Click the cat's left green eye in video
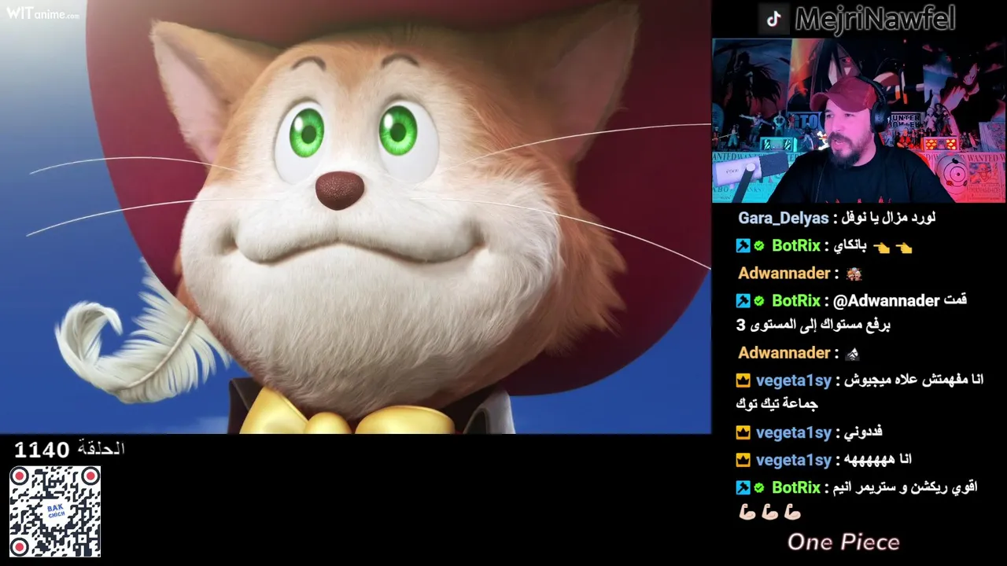The width and height of the screenshot is (1007, 566). click(307, 133)
